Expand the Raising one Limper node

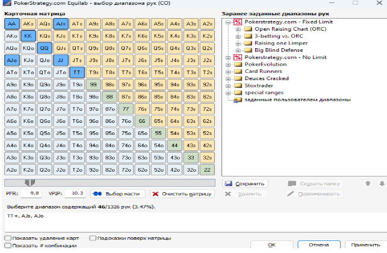(238, 43)
